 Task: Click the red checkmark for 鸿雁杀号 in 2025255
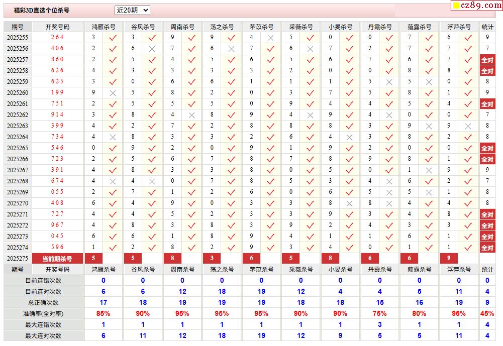click(x=113, y=38)
